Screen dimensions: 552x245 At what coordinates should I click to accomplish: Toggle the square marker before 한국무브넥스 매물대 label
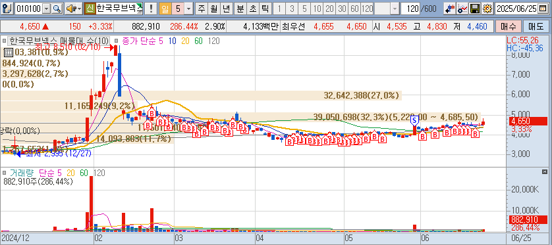pos(4,41)
